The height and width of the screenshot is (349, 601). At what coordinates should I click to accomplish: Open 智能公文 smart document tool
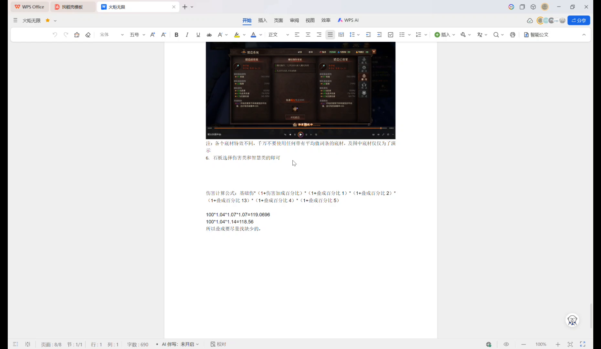pos(536,35)
